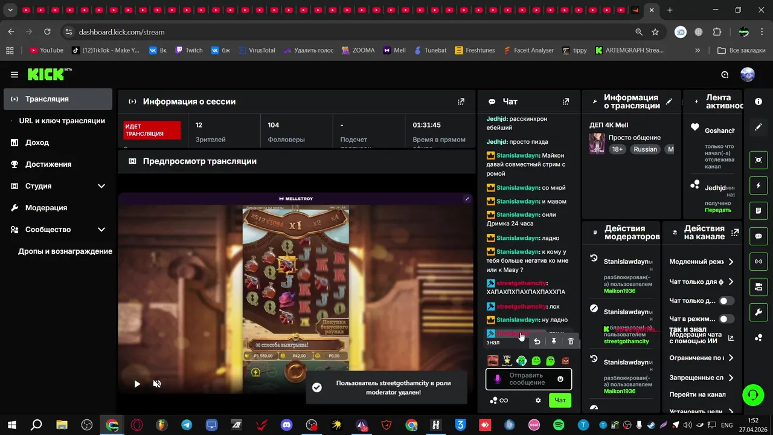Viewport: 773px width, 435px height.
Task: Toggle the 'Чат в режим...' switch
Action: [726, 318]
